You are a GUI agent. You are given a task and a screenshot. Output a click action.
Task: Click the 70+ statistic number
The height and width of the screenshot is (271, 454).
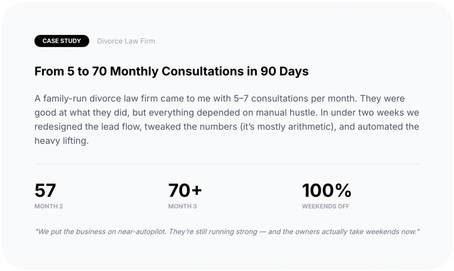tap(185, 190)
